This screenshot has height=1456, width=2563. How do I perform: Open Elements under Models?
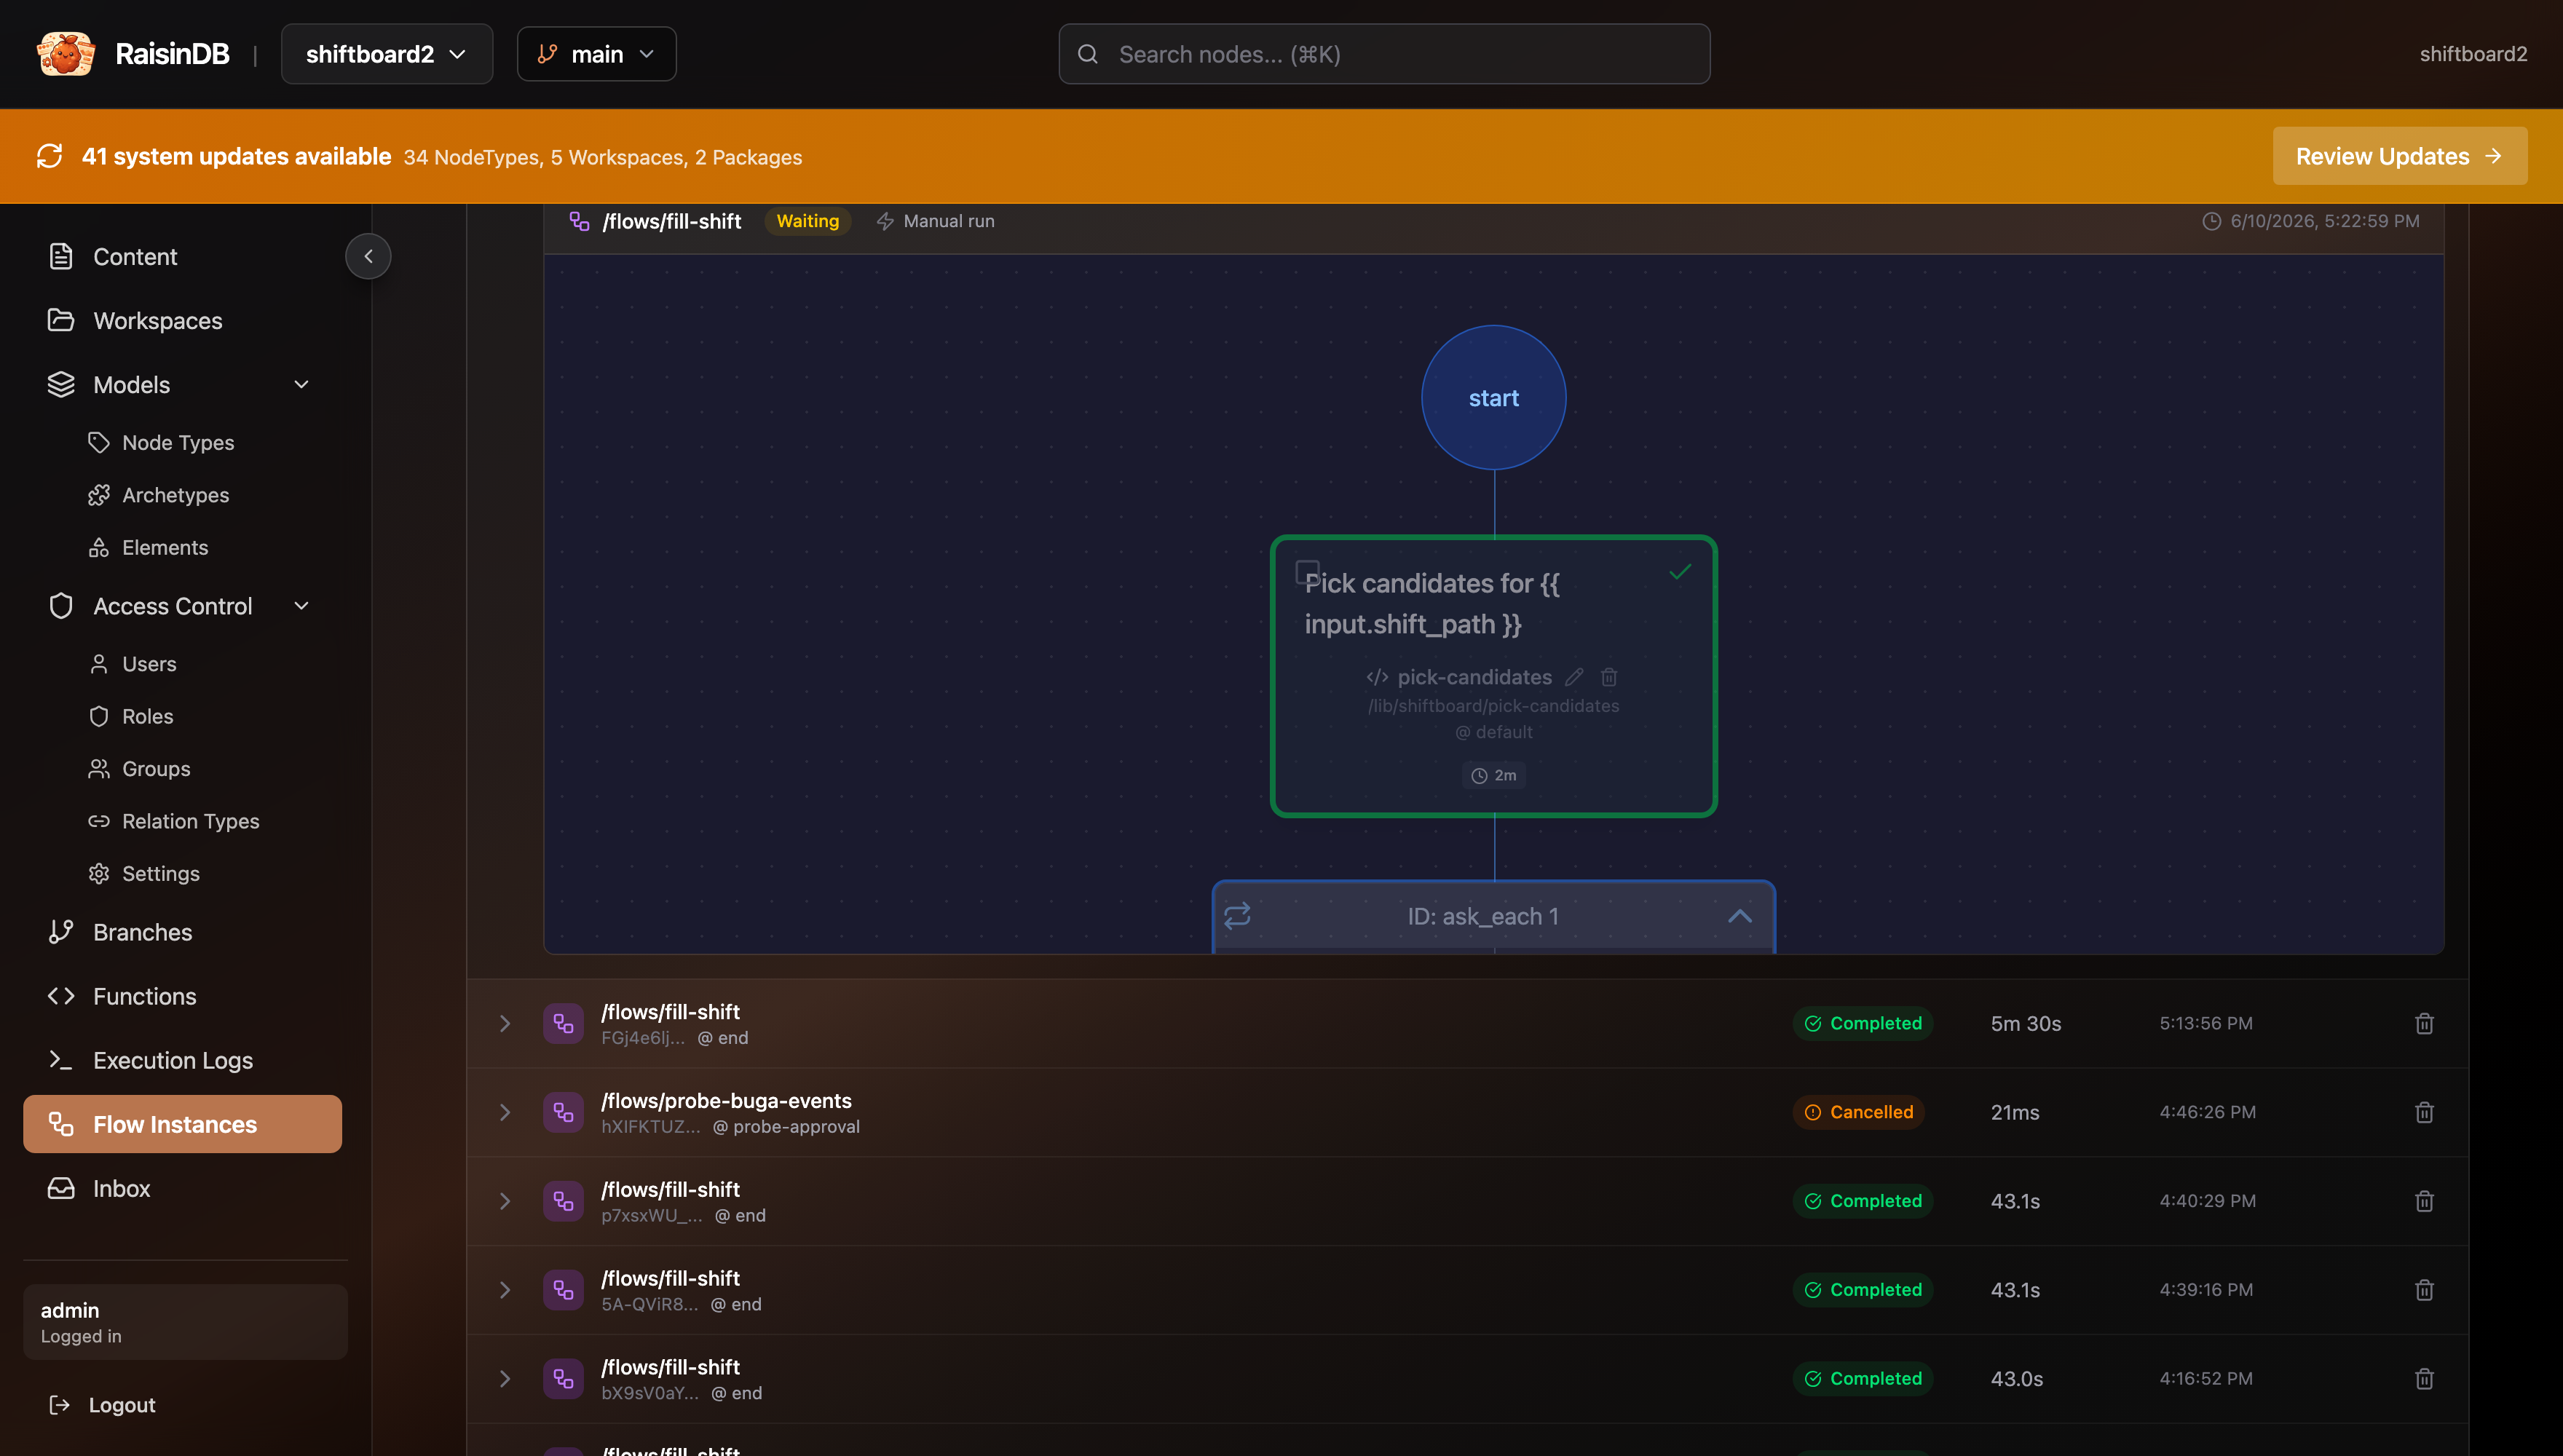click(x=165, y=548)
